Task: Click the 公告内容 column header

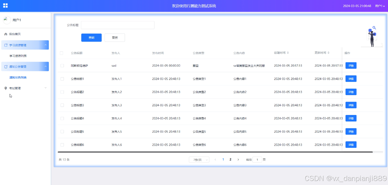Action: 239,53
